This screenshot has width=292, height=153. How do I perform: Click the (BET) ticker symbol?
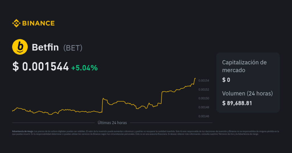[73, 48]
